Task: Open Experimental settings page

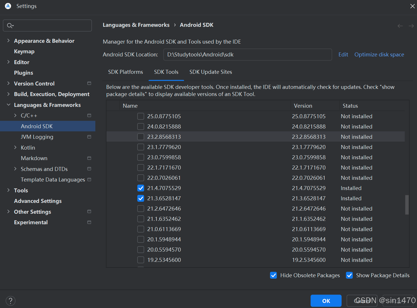Action: (x=31, y=222)
